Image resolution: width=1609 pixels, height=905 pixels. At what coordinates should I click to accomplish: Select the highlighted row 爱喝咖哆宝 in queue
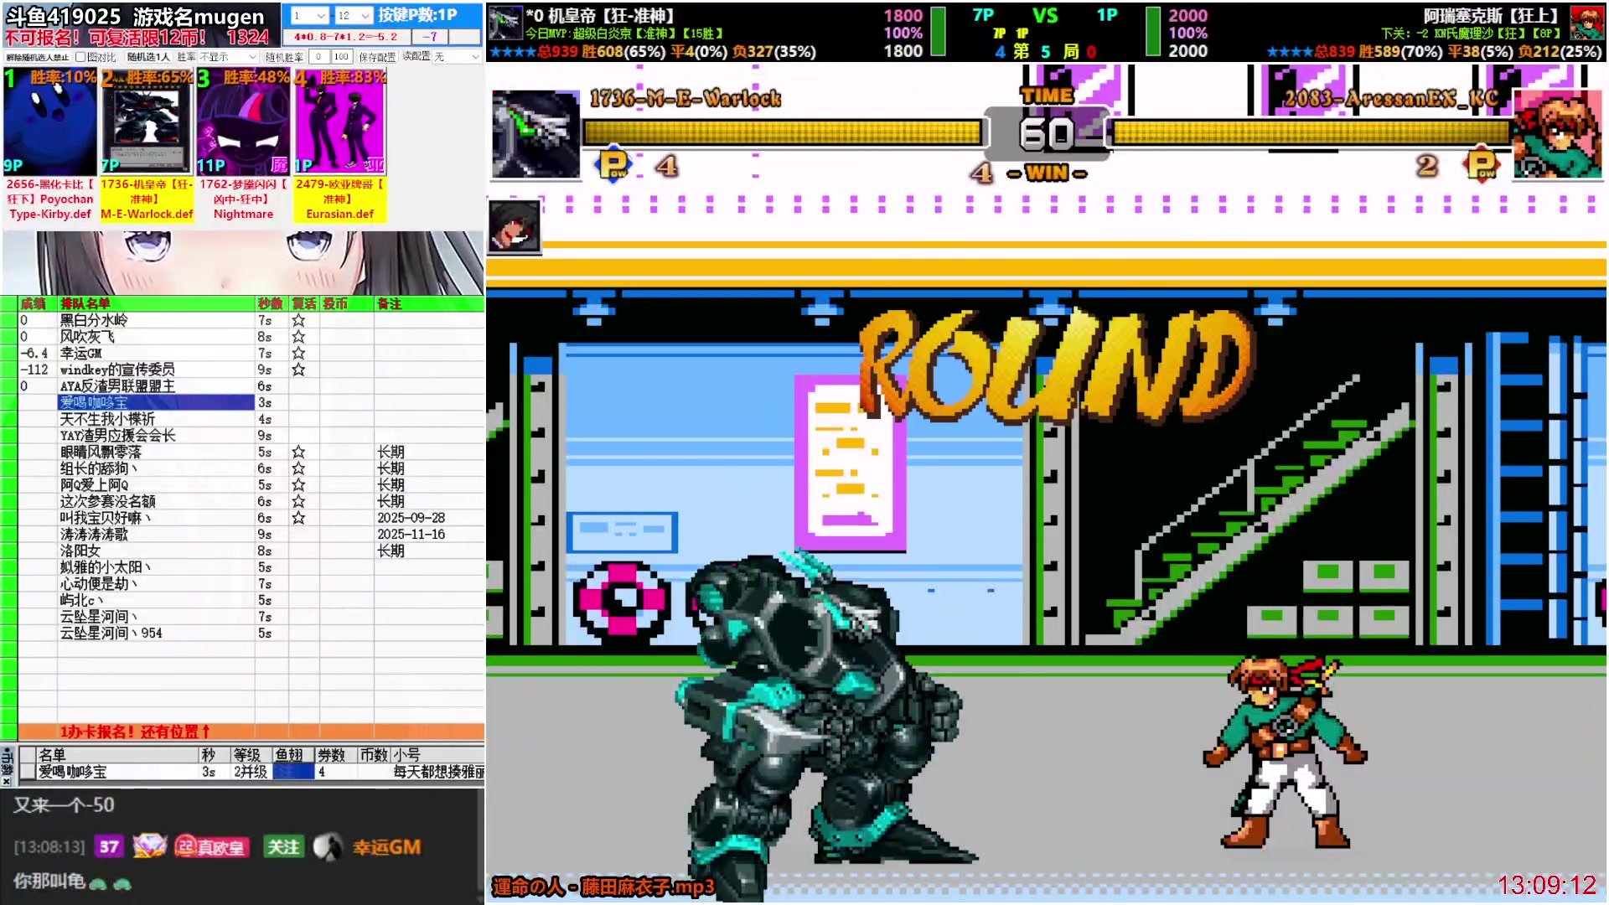click(x=156, y=402)
